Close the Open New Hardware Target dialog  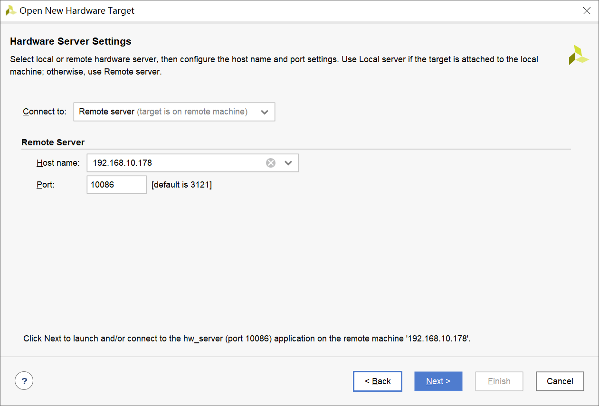(x=587, y=11)
